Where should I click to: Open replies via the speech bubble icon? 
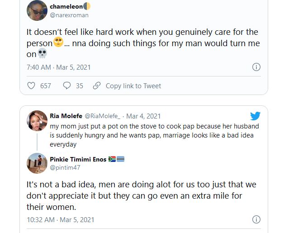pos(67,86)
